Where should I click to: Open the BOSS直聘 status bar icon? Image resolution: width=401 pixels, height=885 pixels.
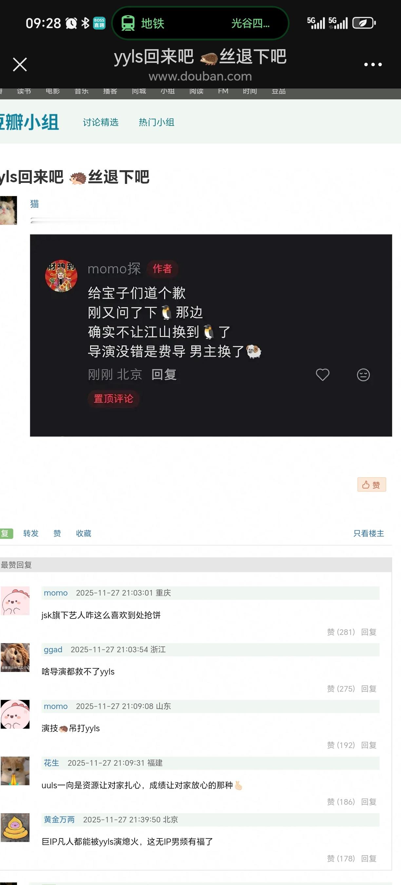99,23
